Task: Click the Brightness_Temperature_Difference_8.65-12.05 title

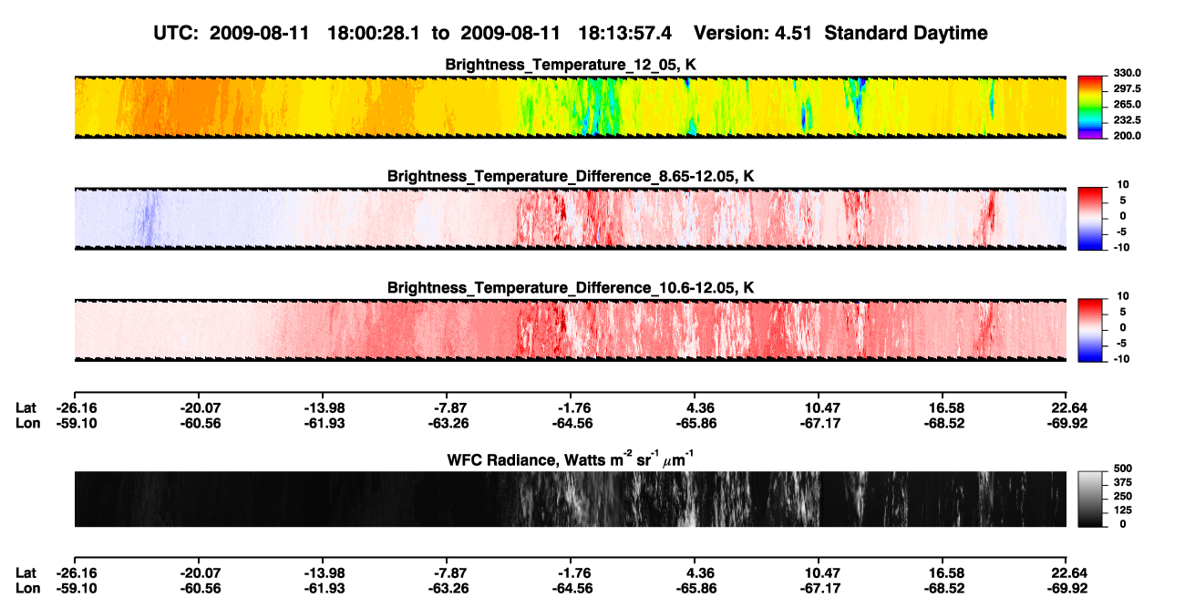Action: tap(571, 176)
